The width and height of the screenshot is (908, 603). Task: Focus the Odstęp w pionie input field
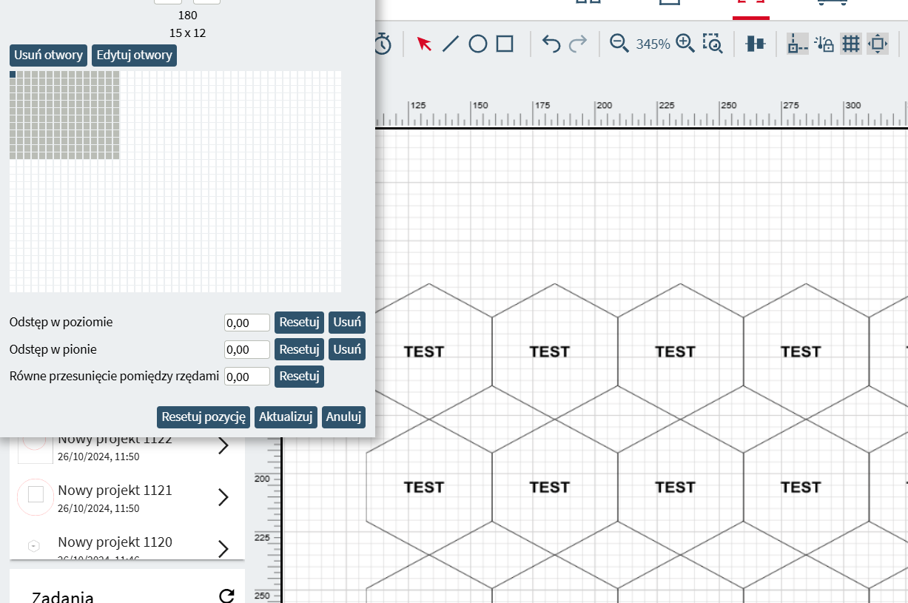click(x=247, y=349)
